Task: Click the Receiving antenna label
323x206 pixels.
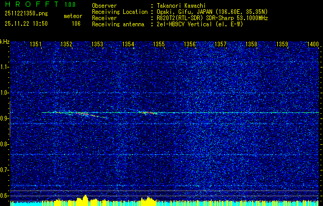Action: point(118,24)
